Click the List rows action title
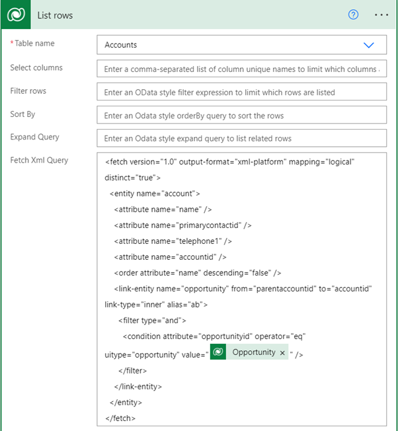The height and width of the screenshot is (431, 398). point(55,15)
